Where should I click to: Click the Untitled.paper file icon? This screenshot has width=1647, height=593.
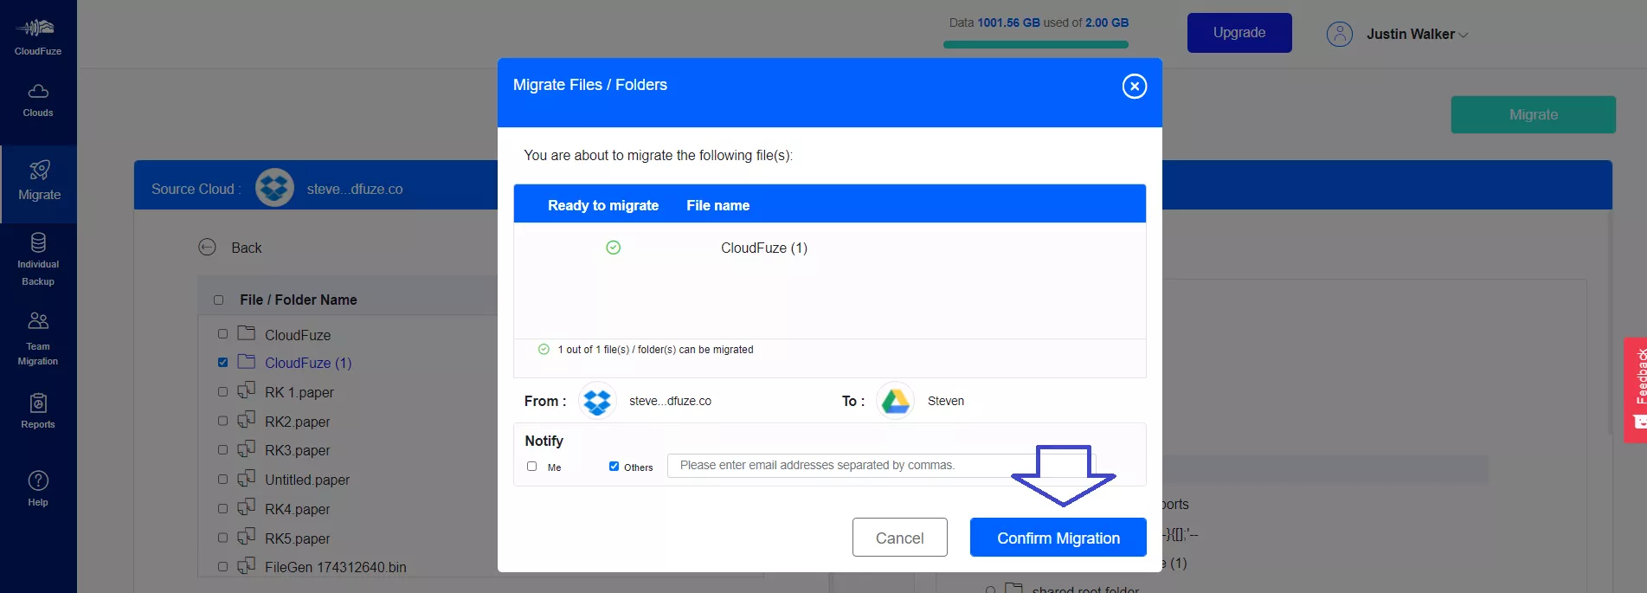247,478
